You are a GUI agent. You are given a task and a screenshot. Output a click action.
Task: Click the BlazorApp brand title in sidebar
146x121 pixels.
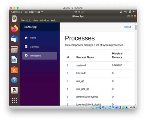(30, 27)
